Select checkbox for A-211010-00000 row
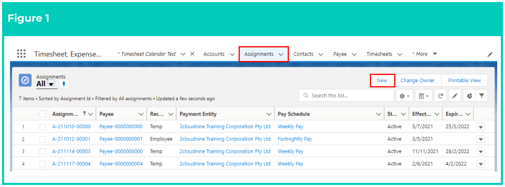Image resolution: width=505 pixels, height=187 pixels. [42, 127]
